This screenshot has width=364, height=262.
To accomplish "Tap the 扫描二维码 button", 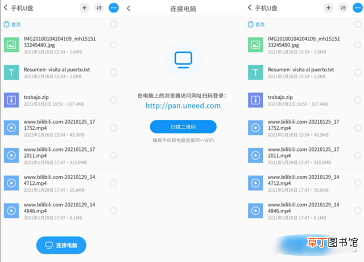I will (183, 126).
